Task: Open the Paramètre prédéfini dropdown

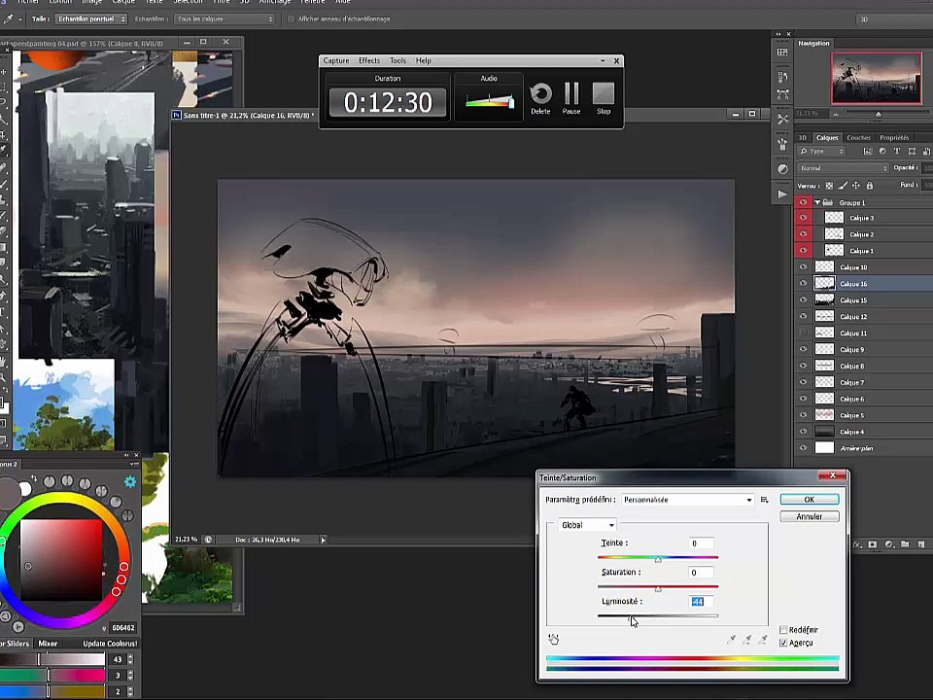Action: point(688,500)
